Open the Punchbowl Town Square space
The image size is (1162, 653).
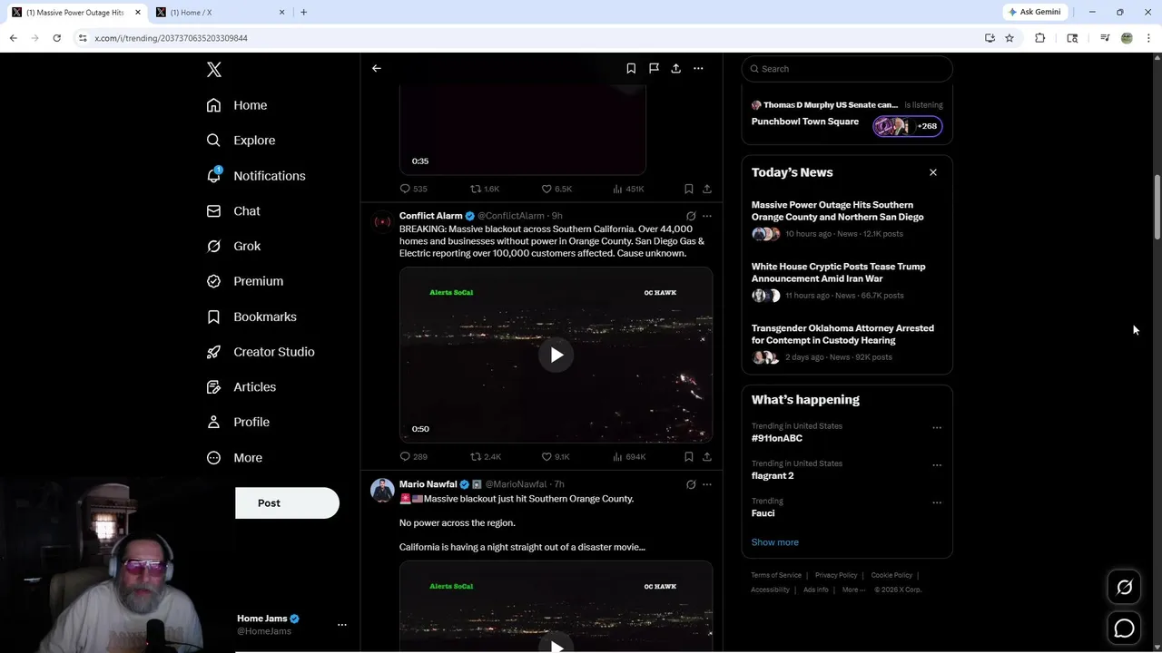(805, 122)
